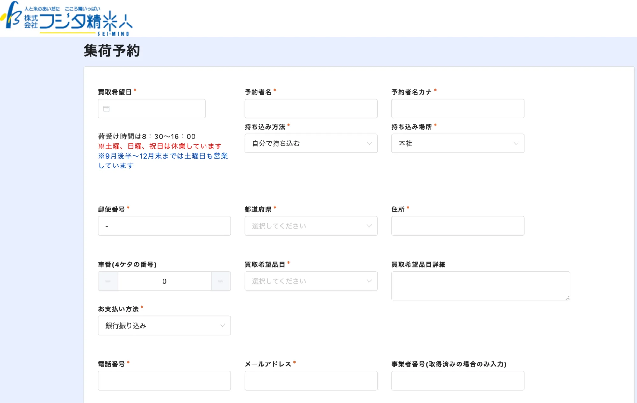This screenshot has height=403, width=637.
Task: Expand the 買取希望品目 select box
Action: pyautogui.click(x=311, y=281)
